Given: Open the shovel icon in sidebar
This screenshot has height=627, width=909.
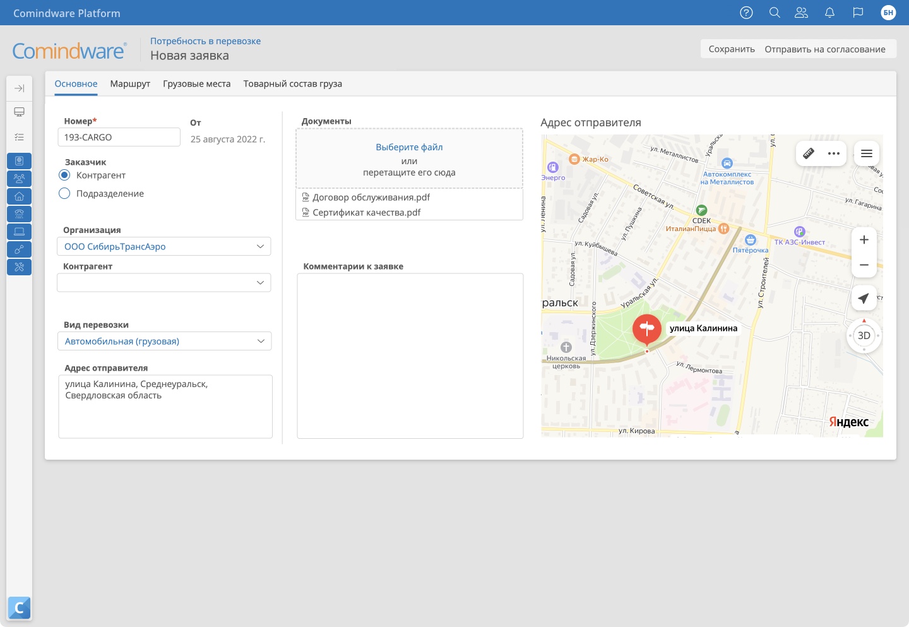Looking at the screenshot, I should [20, 249].
